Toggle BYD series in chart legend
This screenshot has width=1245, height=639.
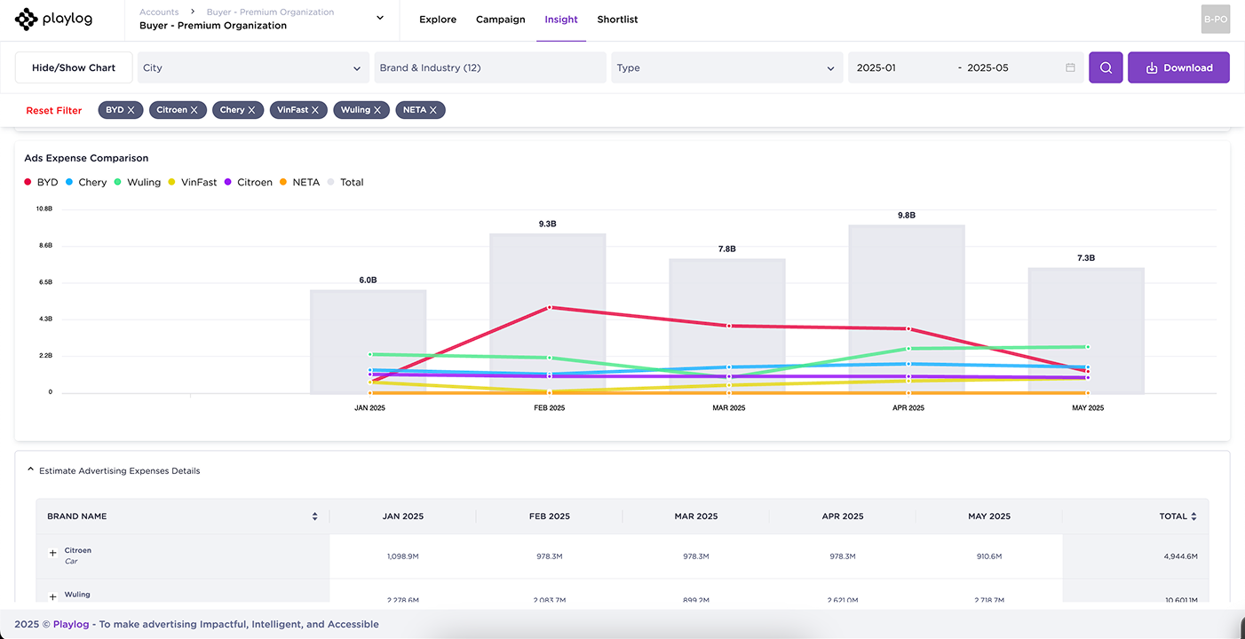click(41, 182)
